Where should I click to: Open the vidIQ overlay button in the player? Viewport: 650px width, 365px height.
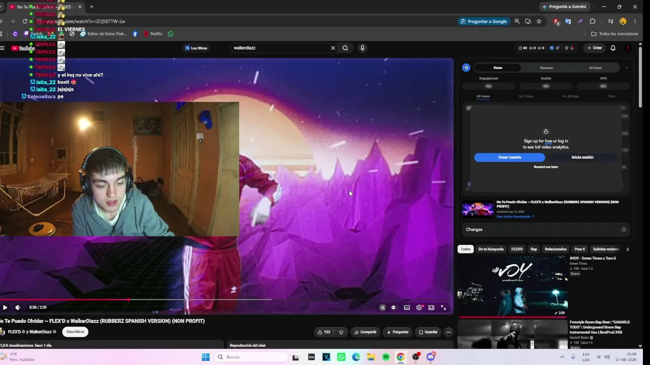(382, 307)
